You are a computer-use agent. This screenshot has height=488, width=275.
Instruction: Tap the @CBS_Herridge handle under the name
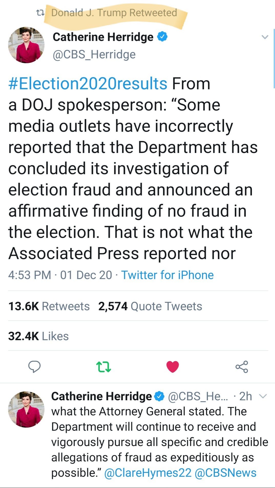[x=94, y=54]
